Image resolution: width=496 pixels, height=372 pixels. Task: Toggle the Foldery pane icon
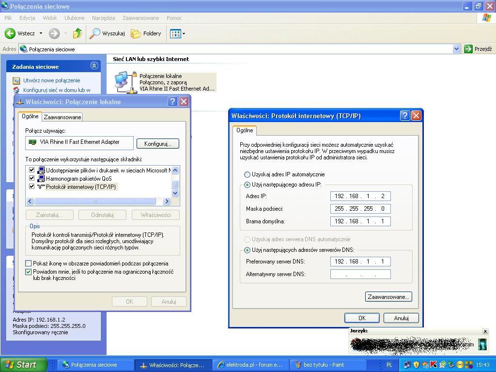[x=136, y=33]
